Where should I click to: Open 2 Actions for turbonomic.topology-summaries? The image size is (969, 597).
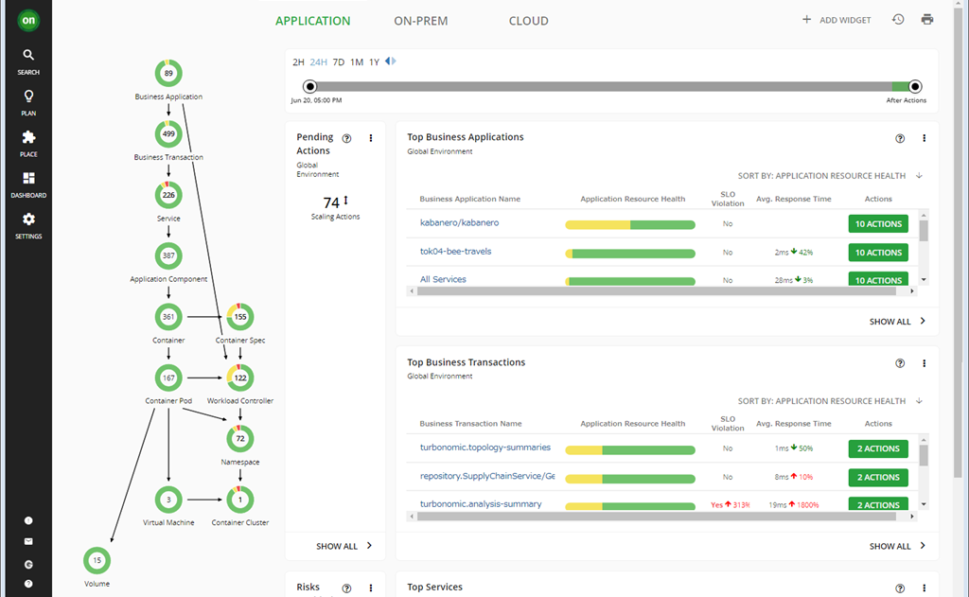(878, 448)
